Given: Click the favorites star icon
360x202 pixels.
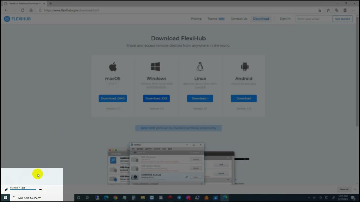Looking at the screenshot, I should pos(328,10).
